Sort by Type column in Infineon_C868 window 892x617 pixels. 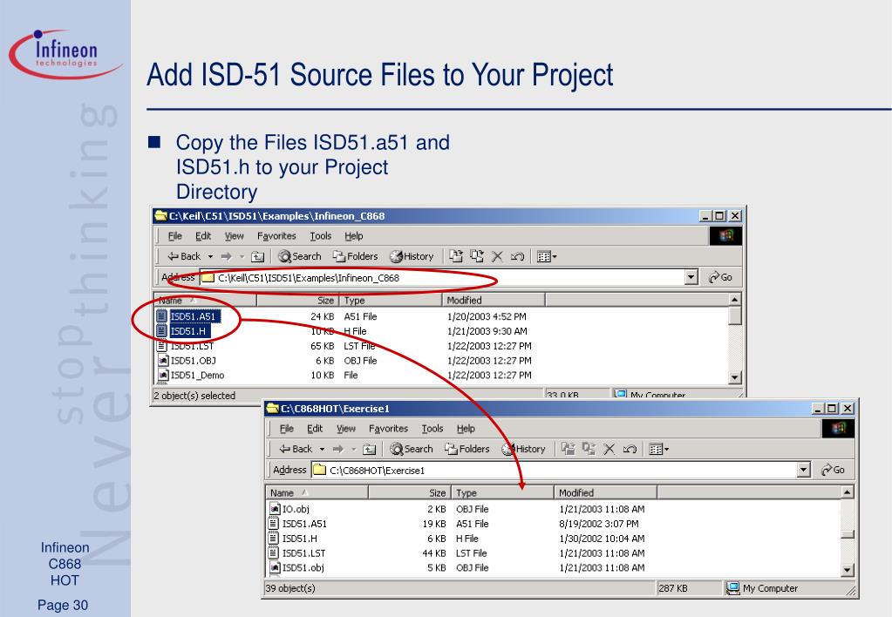pyautogui.click(x=391, y=301)
